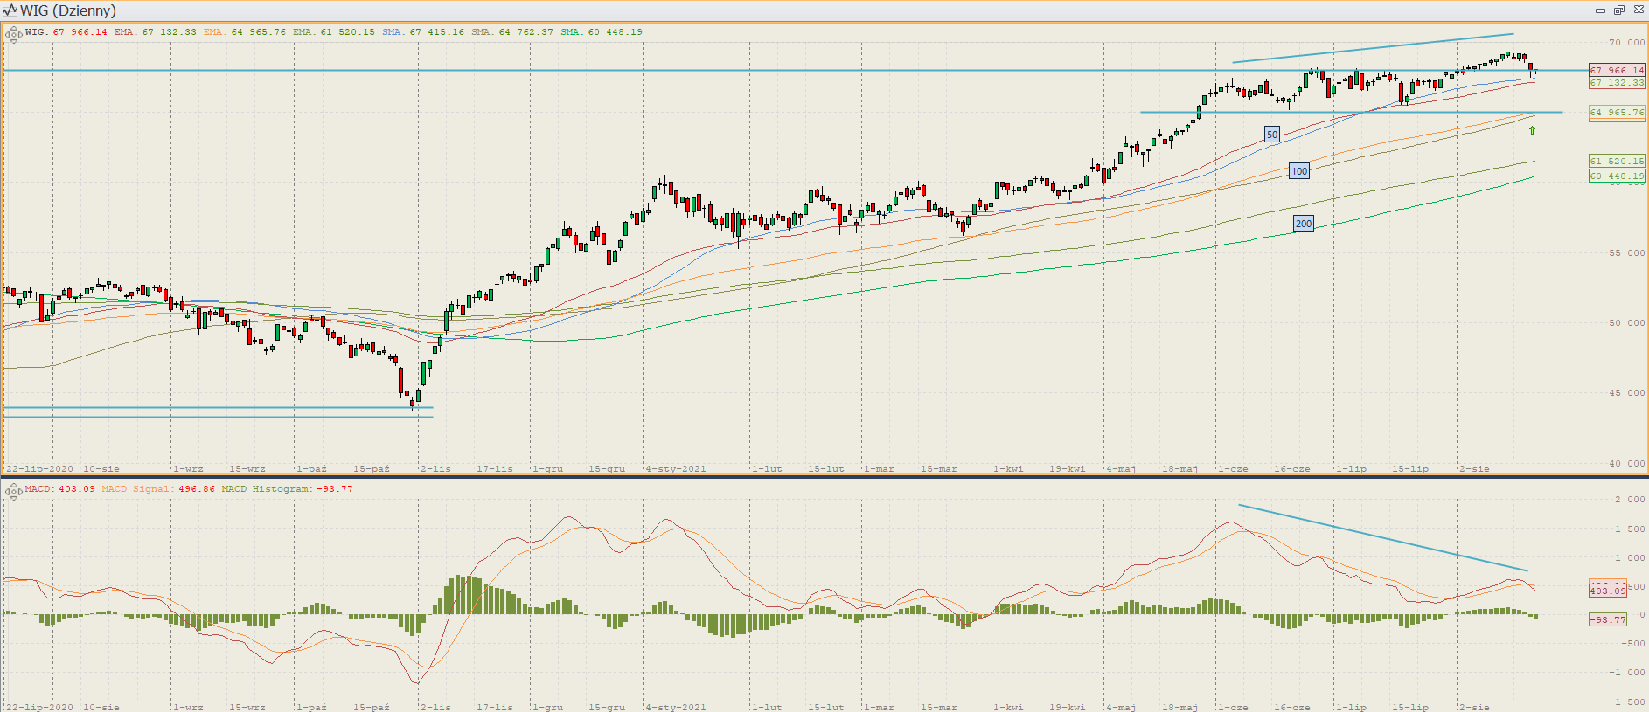This screenshot has height=712, width=1649.
Task: Click the 403.09 MACD value label on axis
Action: click(x=1608, y=591)
